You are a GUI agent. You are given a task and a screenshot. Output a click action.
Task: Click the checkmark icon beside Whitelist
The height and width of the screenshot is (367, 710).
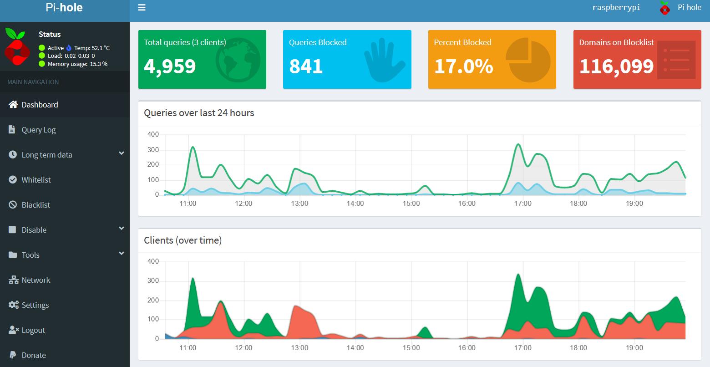click(x=13, y=179)
